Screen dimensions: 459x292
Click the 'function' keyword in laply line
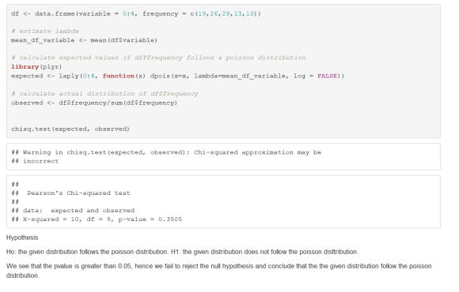[x=118, y=76]
